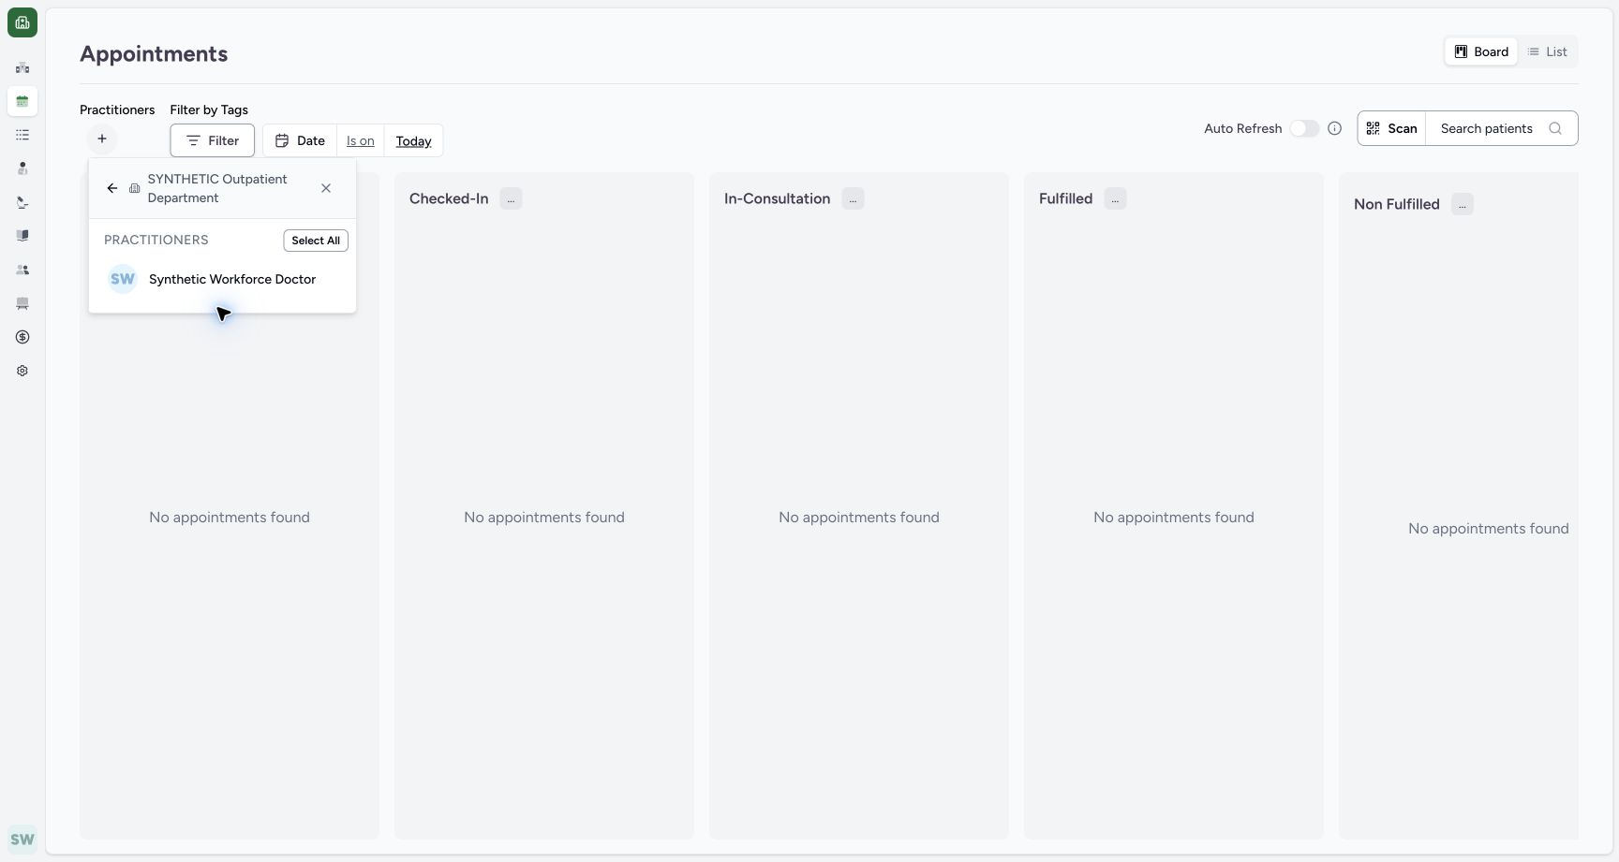Open the open-book sidebar icon
This screenshot has width=1619, height=862.
tap(22, 236)
